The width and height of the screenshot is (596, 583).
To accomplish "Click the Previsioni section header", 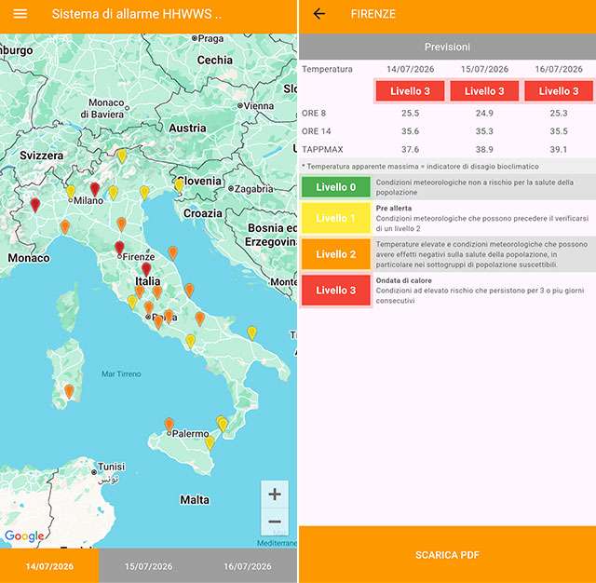I will 447,47.
